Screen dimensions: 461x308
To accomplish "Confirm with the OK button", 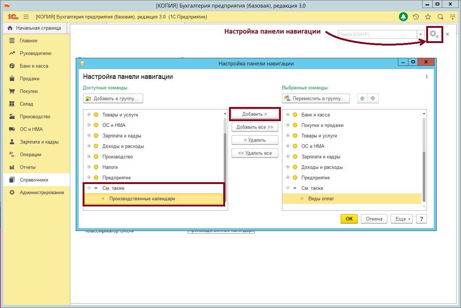I will [349, 219].
